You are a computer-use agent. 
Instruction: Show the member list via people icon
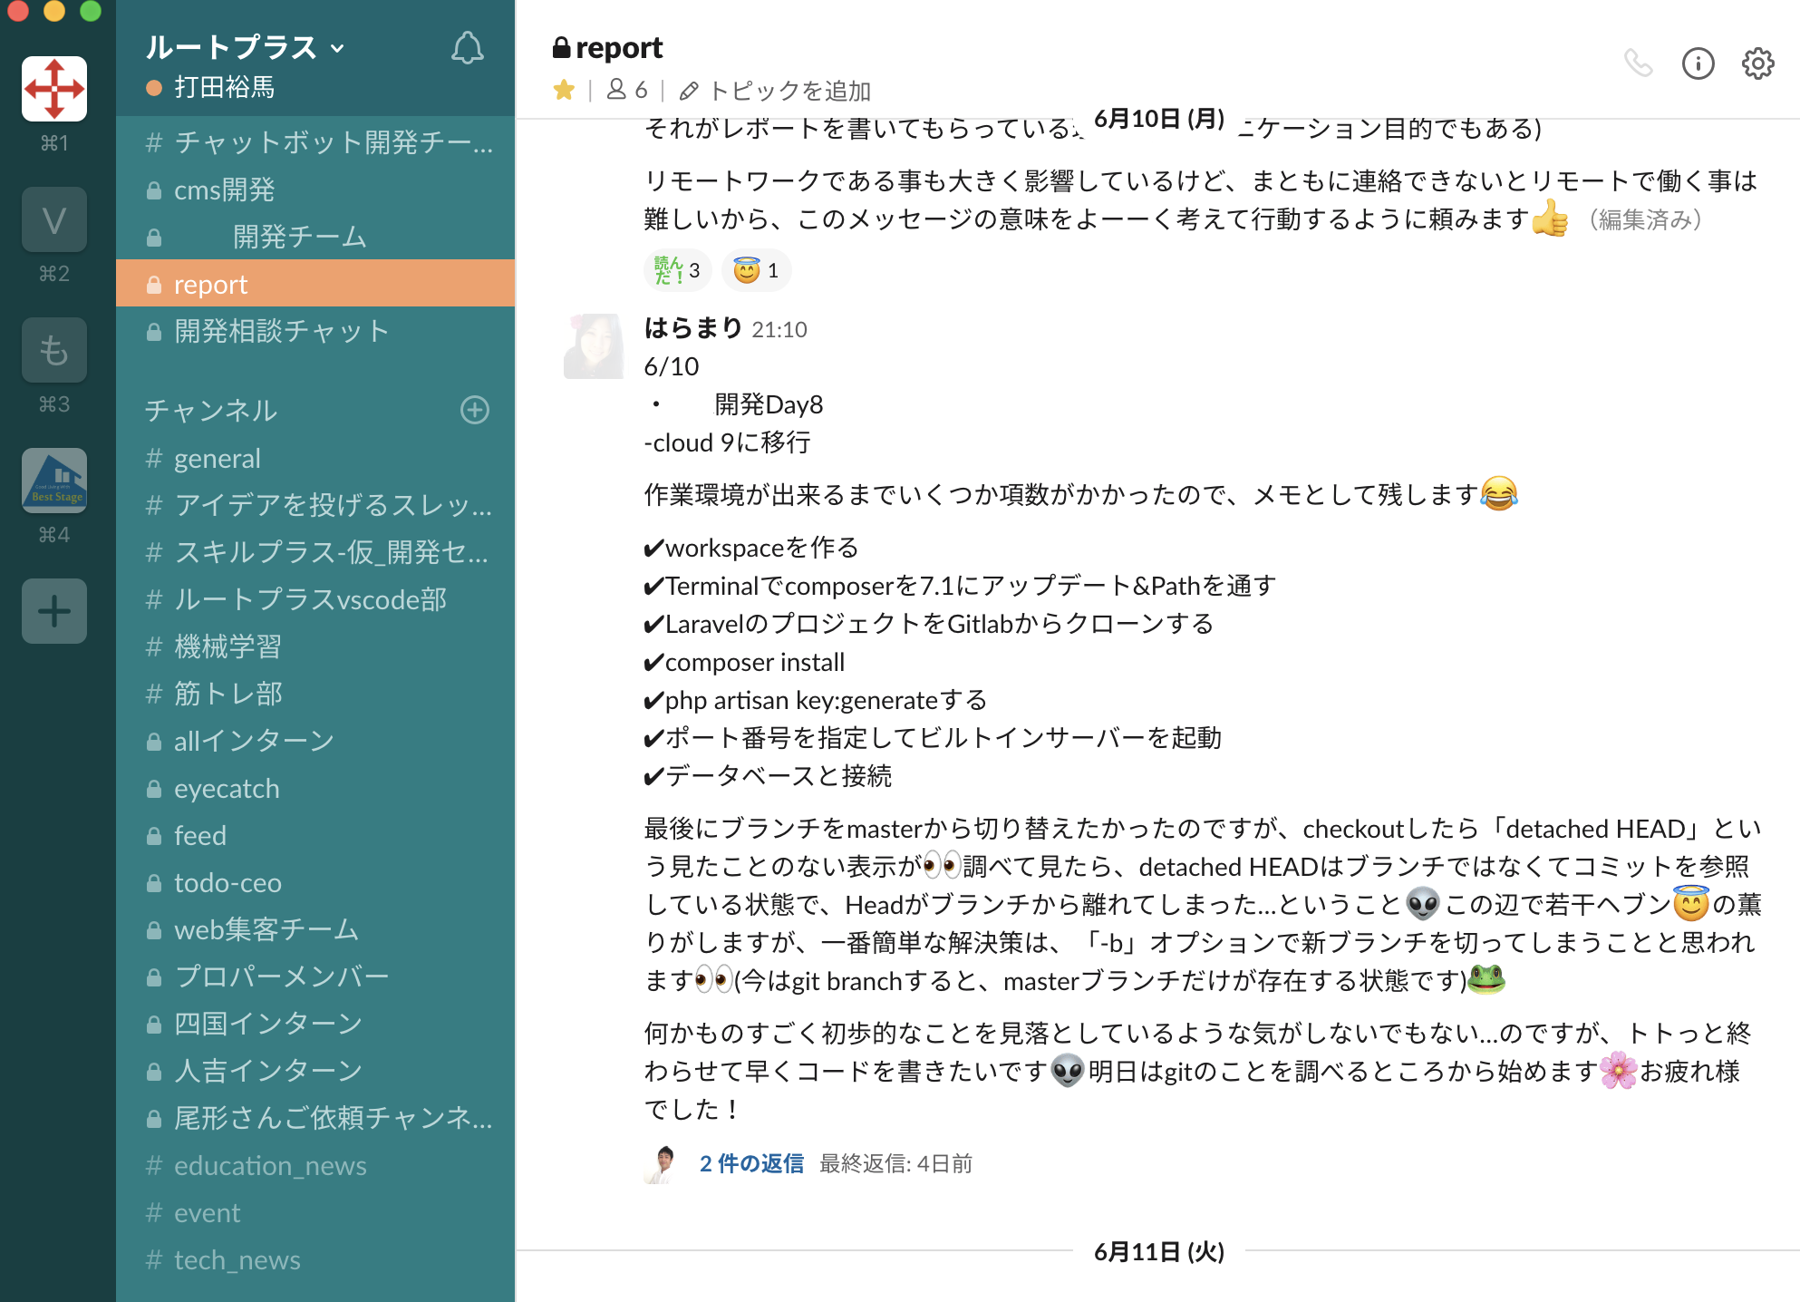624,90
